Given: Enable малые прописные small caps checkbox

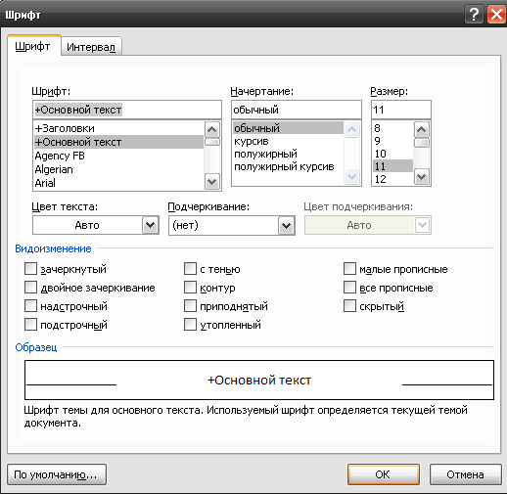Looking at the screenshot, I should (x=349, y=269).
